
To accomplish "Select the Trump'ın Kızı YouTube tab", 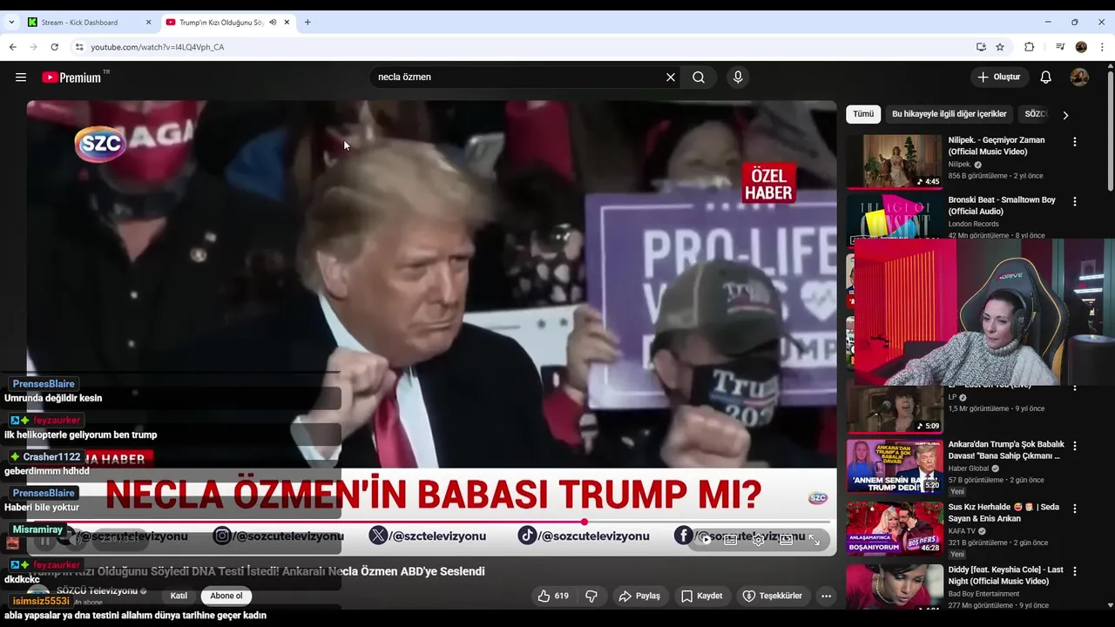I will click(220, 22).
